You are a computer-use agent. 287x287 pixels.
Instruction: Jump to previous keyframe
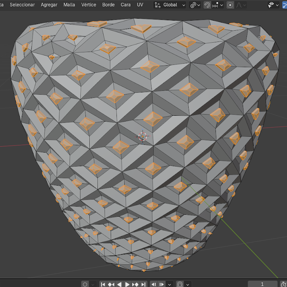(x=111, y=284)
